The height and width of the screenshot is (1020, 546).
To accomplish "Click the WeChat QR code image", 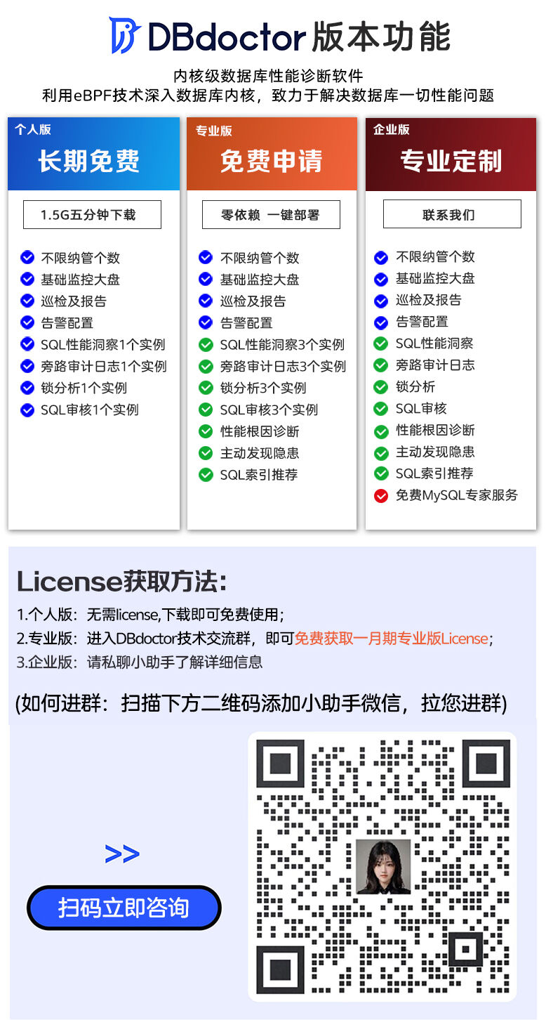I will 382,866.
